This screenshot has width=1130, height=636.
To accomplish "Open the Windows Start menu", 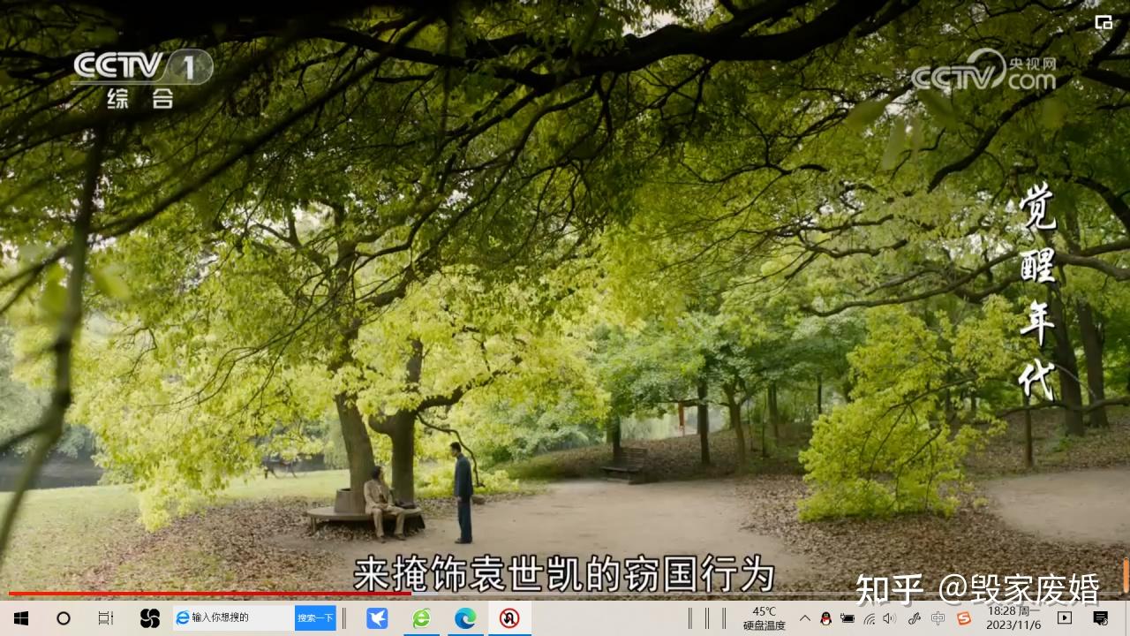I will point(21,618).
